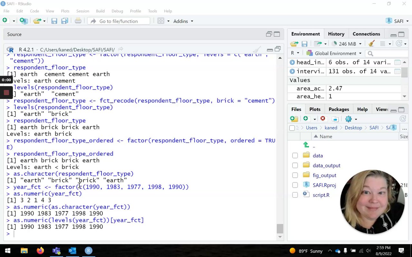Viewport: 412px width, 257px height.
Task: Check the box next to data folder
Action: click(295, 156)
